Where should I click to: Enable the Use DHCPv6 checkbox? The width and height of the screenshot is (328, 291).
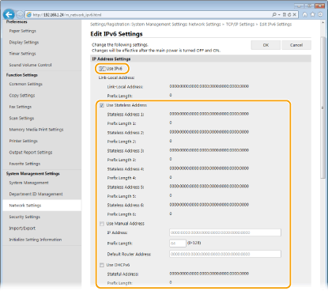tap(102, 265)
